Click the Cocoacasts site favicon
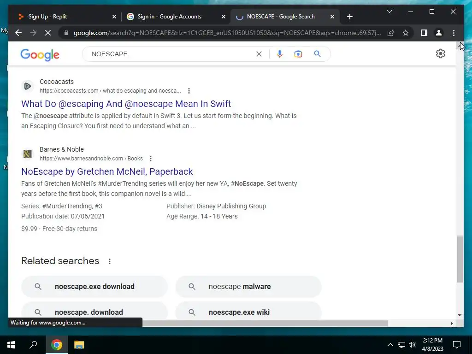 coord(27,86)
